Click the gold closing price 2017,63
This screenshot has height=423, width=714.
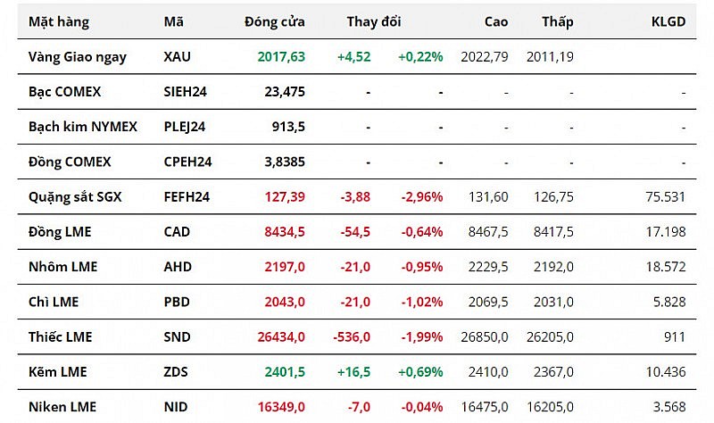[x=281, y=56]
